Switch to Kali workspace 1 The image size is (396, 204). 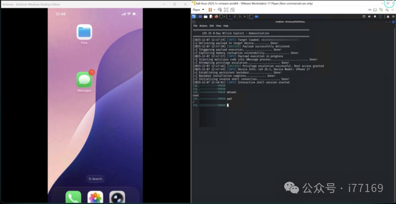[230, 16]
